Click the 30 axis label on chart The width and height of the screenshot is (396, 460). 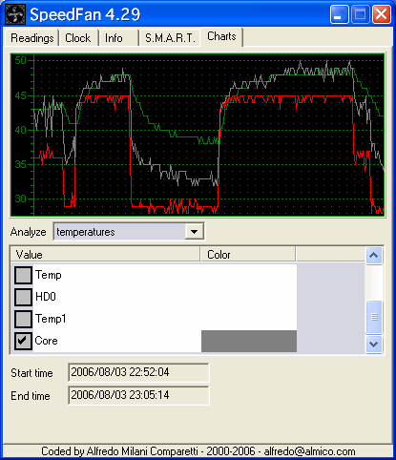click(x=21, y=199)
